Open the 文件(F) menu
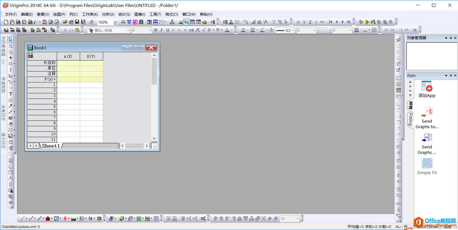The image size is (458, 230). point(11,14)
